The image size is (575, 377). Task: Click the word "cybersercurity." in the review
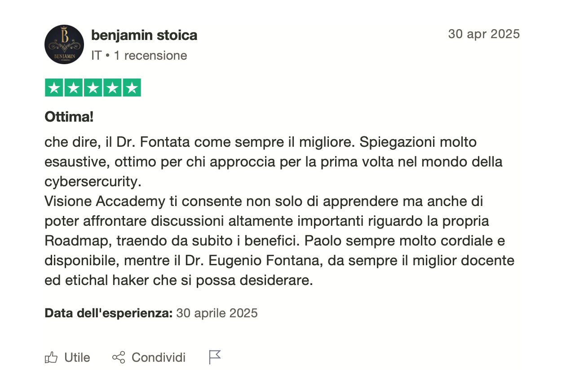click(x=93, y=181)
